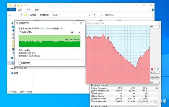Click the 45 °C minimum temperature value
This screenshot has width=169, height=107.
pos(133,88)
